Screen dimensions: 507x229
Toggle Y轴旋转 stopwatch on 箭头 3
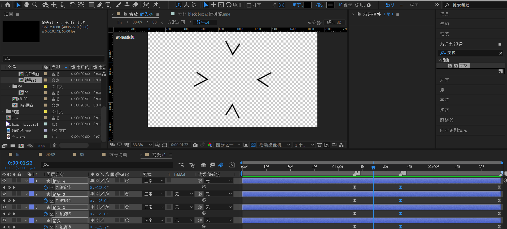(46, 200)
